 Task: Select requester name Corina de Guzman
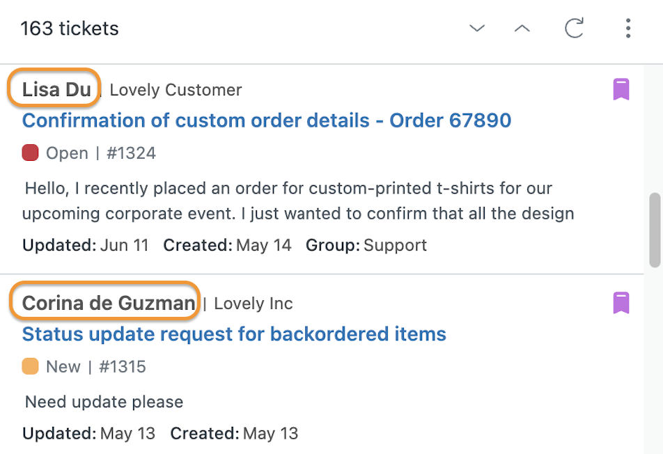[108, 303]
